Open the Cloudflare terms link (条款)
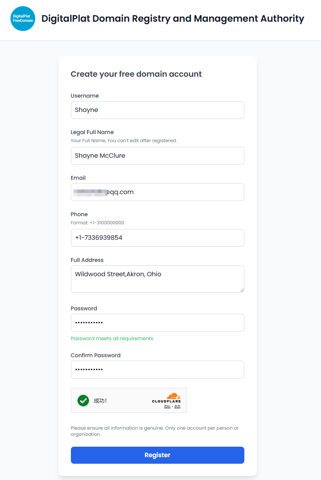Viewport: 321px width, 480px height. click(177, 406)
